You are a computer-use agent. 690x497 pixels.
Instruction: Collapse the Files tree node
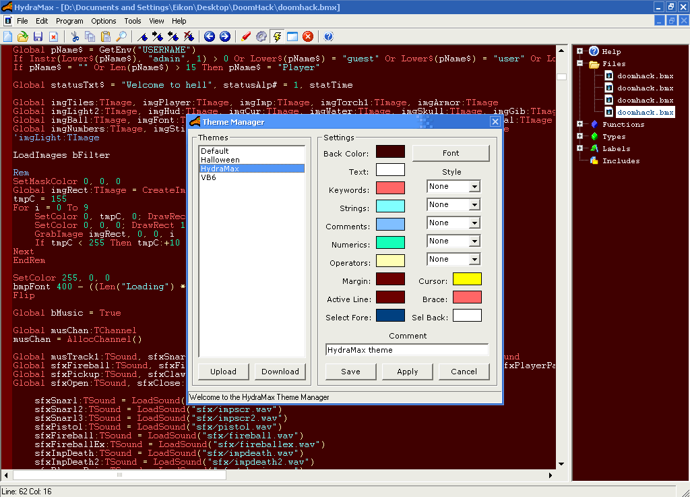pos(579,64)
